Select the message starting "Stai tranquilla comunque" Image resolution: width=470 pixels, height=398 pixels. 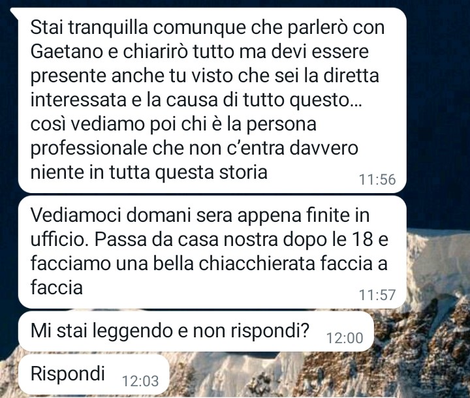(x=212, y=100)
